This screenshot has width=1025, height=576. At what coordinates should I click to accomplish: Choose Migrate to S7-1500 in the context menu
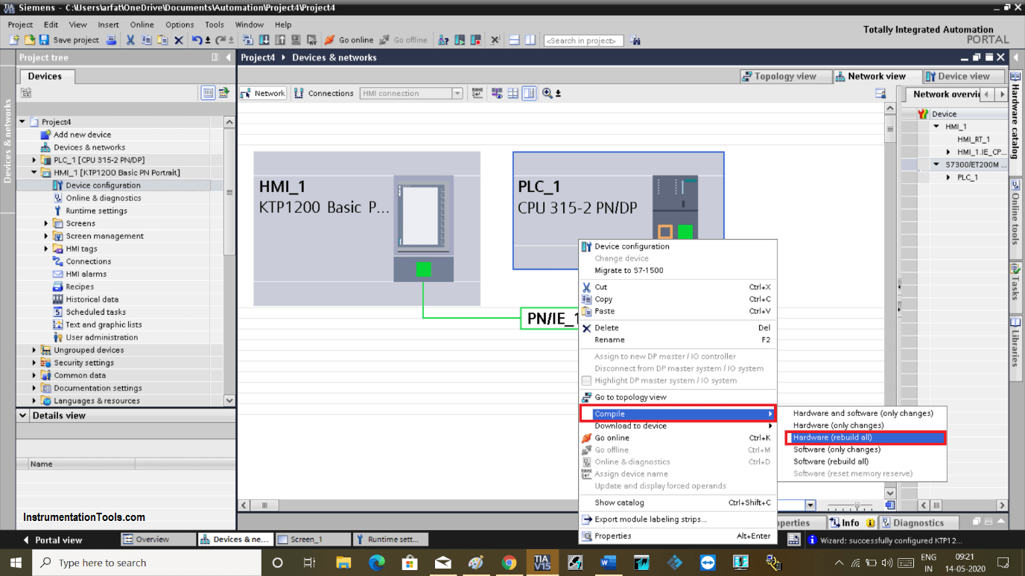[x=629, y=270]
